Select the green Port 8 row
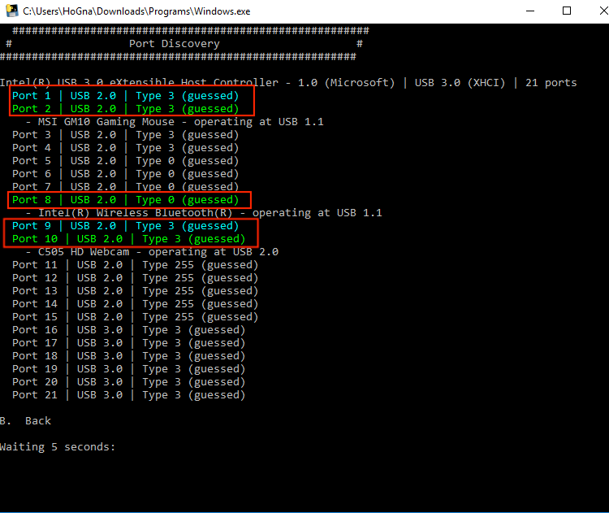The height and width of the screenshot is (513, 609). coord(125,200)
